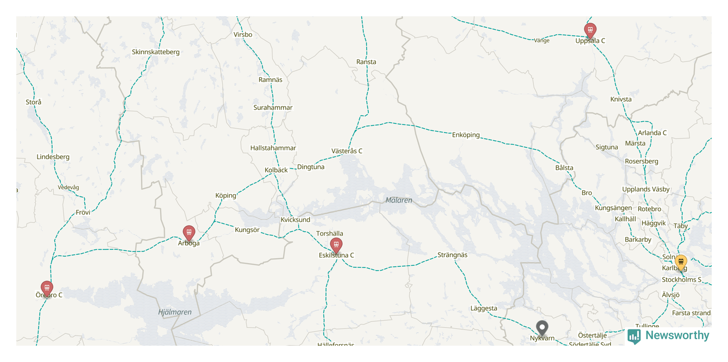
Task: Click the Skinnskatteberg label
Action: [156, 52]
